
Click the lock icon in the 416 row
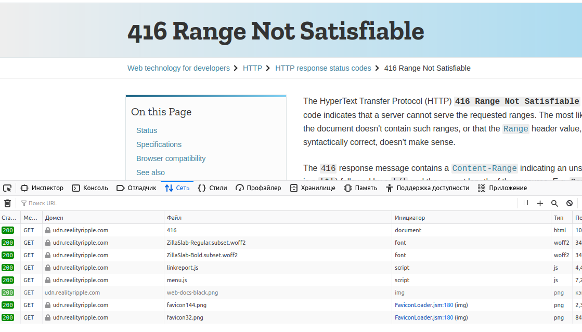tap(48, 230)
